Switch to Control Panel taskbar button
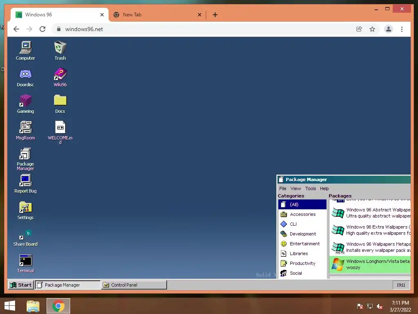The image size is (418, 314). click(x=134, y=285)
